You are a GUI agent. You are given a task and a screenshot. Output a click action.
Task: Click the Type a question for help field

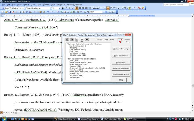(176, 5)
